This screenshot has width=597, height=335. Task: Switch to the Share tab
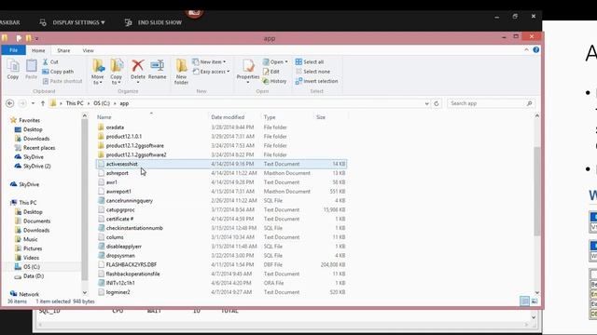[x=63, y=50]
